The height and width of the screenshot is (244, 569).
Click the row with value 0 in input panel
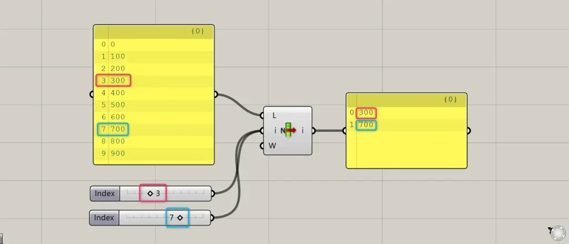pos(154,44)
